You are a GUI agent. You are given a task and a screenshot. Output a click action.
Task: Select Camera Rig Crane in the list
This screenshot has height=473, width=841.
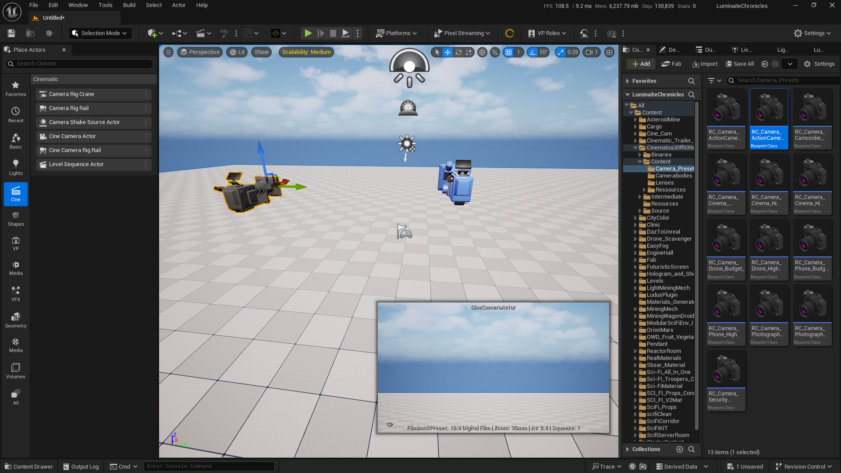point(94,94)
